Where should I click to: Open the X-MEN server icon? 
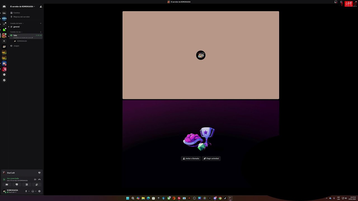(4, 19)
